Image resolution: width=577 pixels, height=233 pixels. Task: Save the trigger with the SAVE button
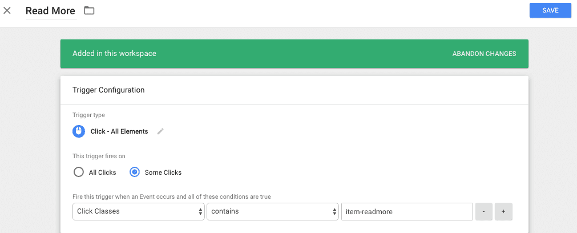tap(550, 10)
